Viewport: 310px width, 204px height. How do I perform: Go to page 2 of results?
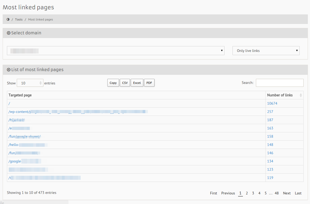point(247,193)
